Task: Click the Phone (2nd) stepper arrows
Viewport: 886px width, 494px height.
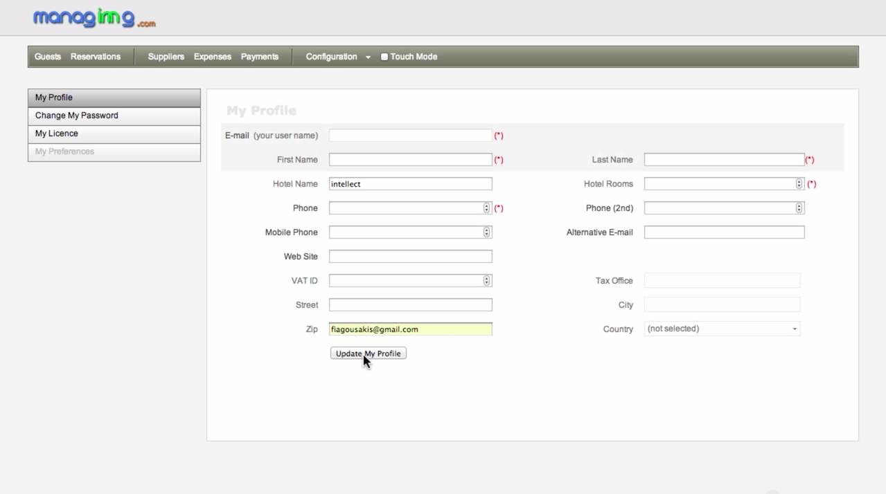Action: (799, 208)
